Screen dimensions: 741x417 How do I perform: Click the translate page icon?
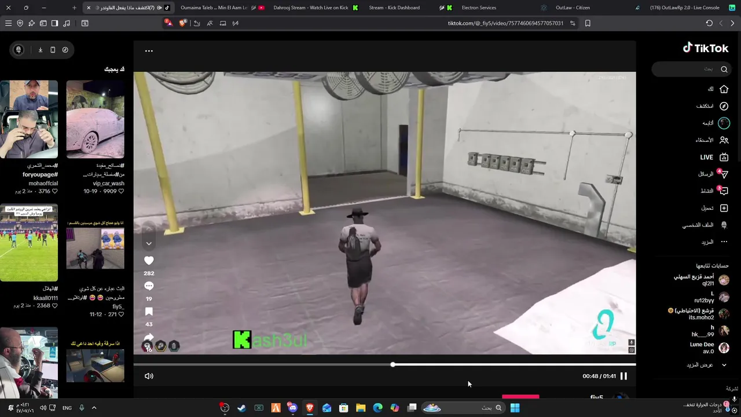point(210,23)
